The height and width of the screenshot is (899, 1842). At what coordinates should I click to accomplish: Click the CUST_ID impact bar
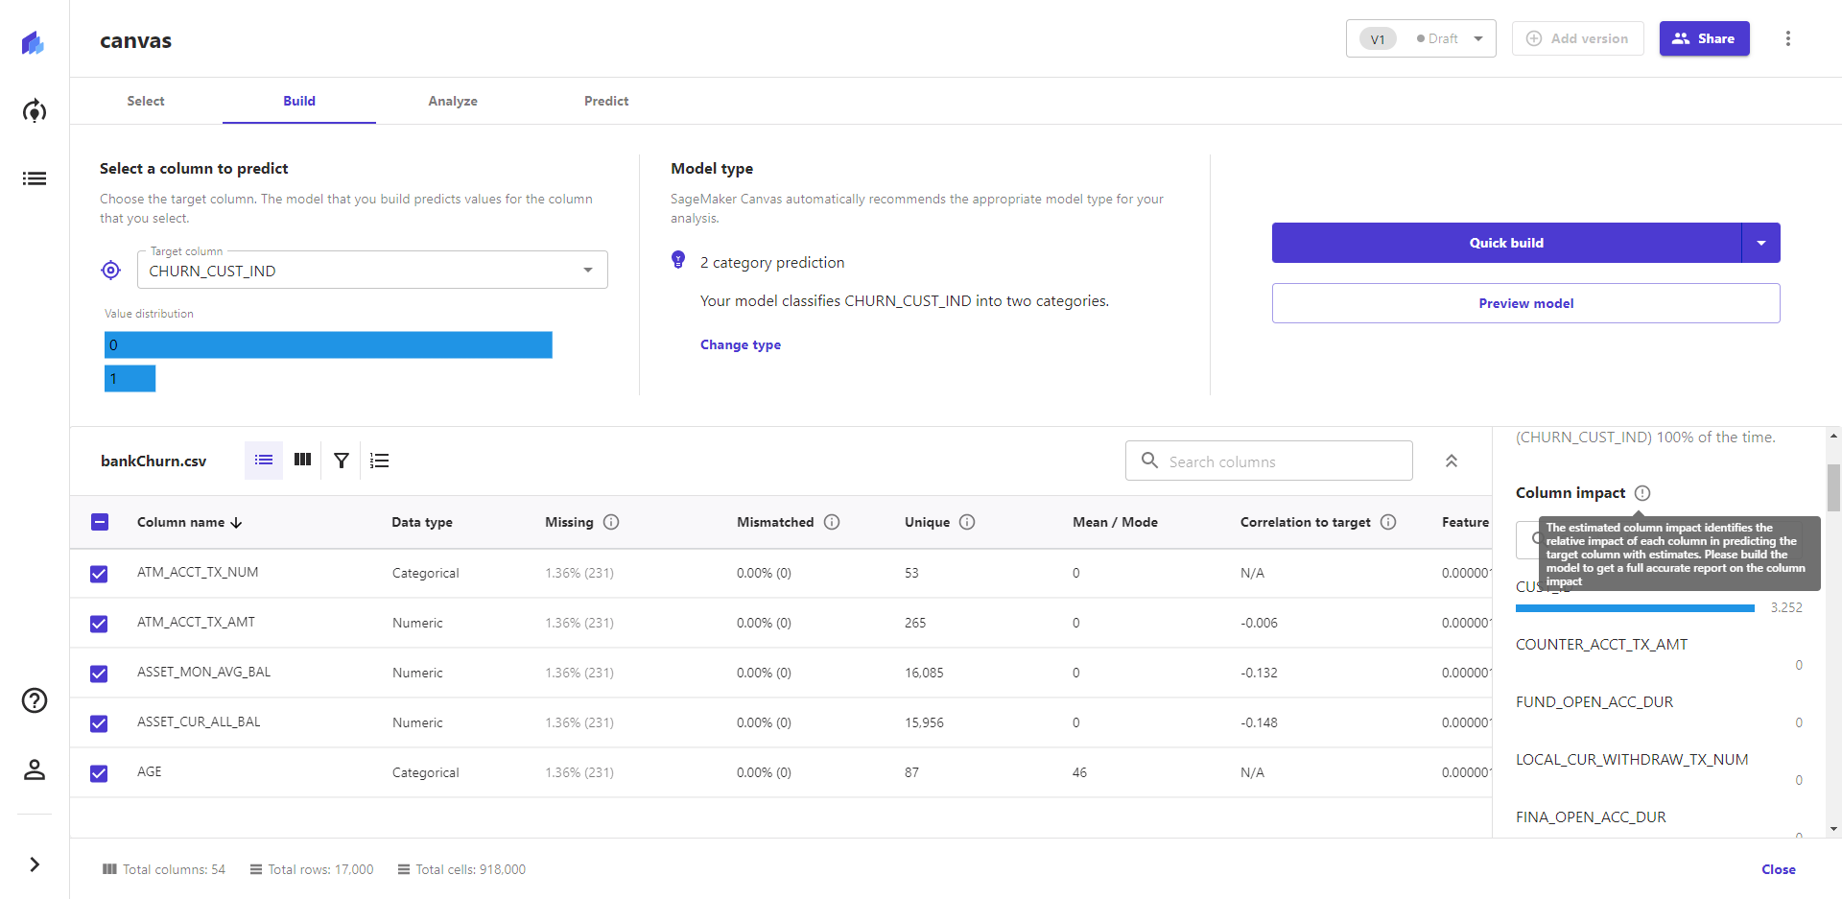pyautogui.click(x=1635, y=608)
